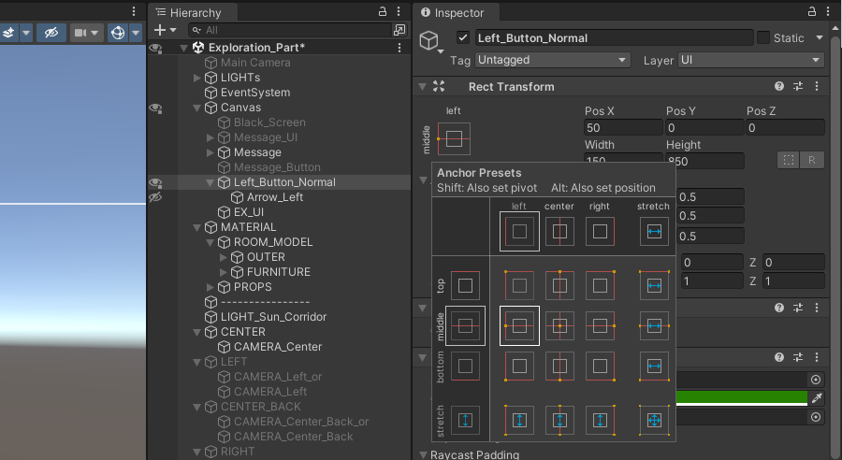Screen dimensions: 842x460
Task: Open the Tag dropdown showing Untagged
Action: tap(552, 60)
